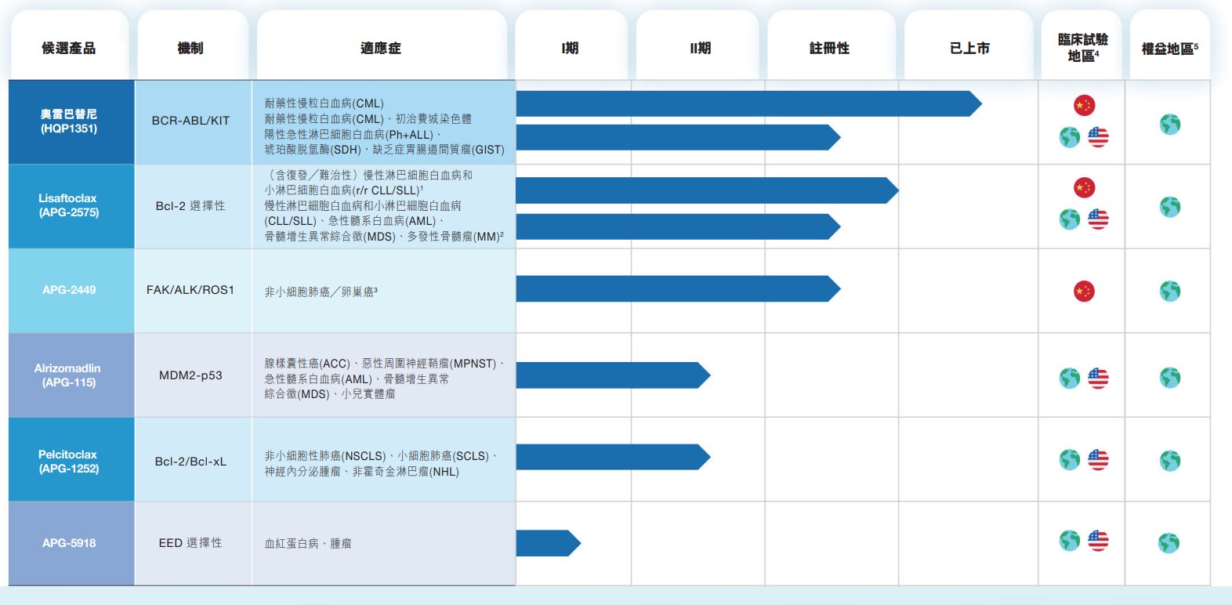Click MDM2-p53 mechanism cell
Image resolution: width=1232 pixels, height=605 pixels.
(193, 375)
